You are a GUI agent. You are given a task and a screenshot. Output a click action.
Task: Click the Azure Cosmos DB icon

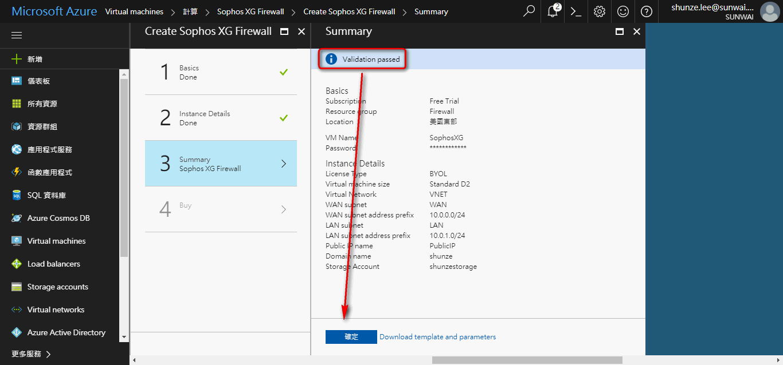[17, 218]
